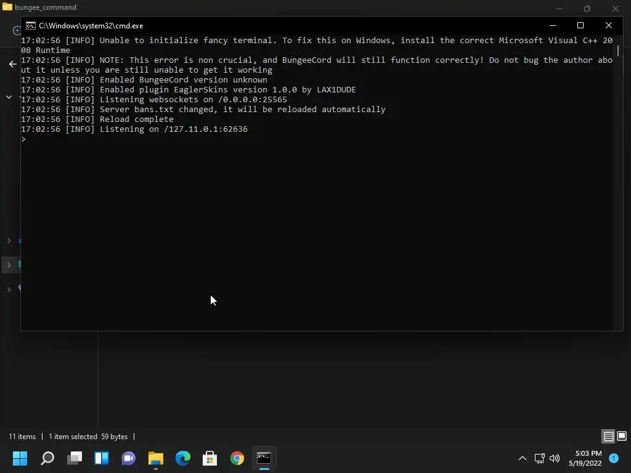Image resolution: width=631 pixels, height=473 pixels.
Task: Open File Explorer from the taskbar
Action: tap(155, 458)
